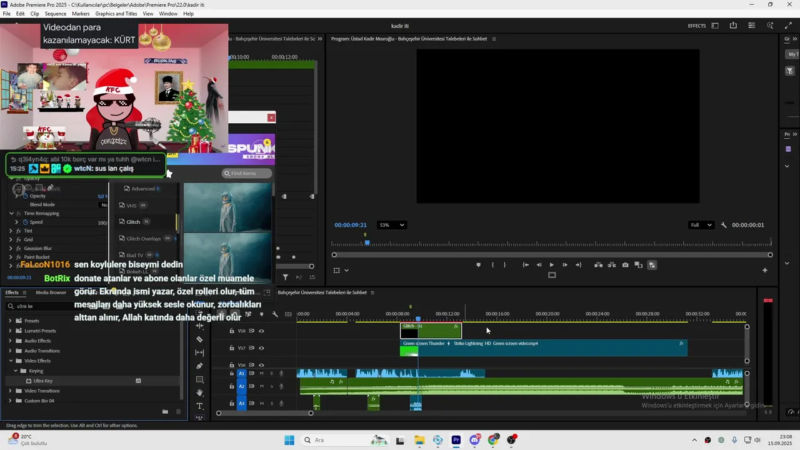Select the Razor tool in the timeline toolbar
Screen dimensions: 800x450
(x=199, y=339)
